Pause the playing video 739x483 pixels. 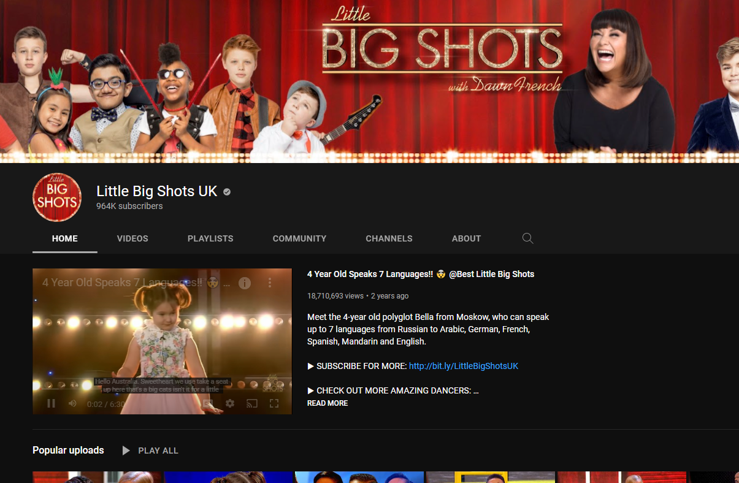[51, 403]
